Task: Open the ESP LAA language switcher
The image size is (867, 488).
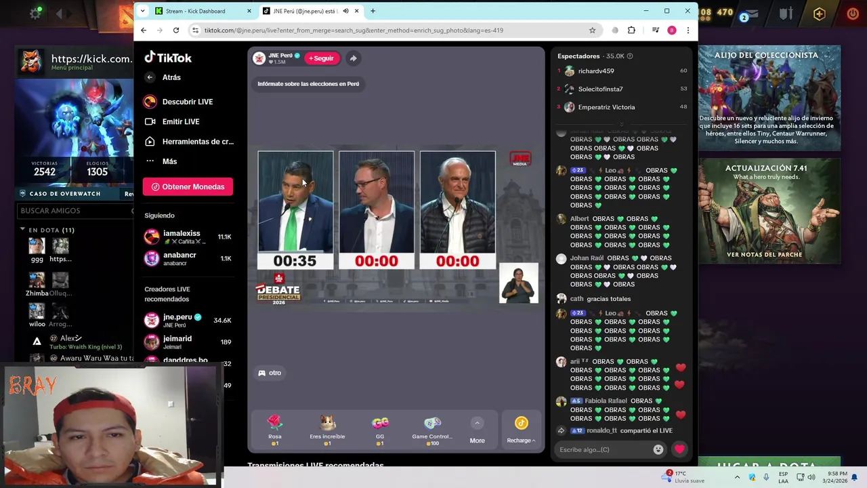Action: pos(784,477)
